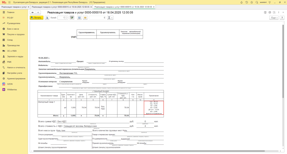Image resolution: width=287 pixels, height=154 pixels.
Task: Open Руководителю section in sidebar
Action: 13,23
